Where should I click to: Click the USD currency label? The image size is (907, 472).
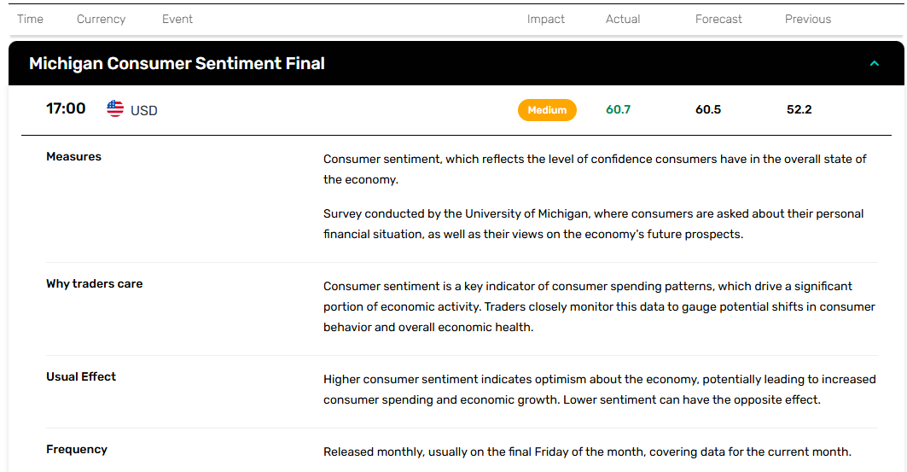click(144, 110)
